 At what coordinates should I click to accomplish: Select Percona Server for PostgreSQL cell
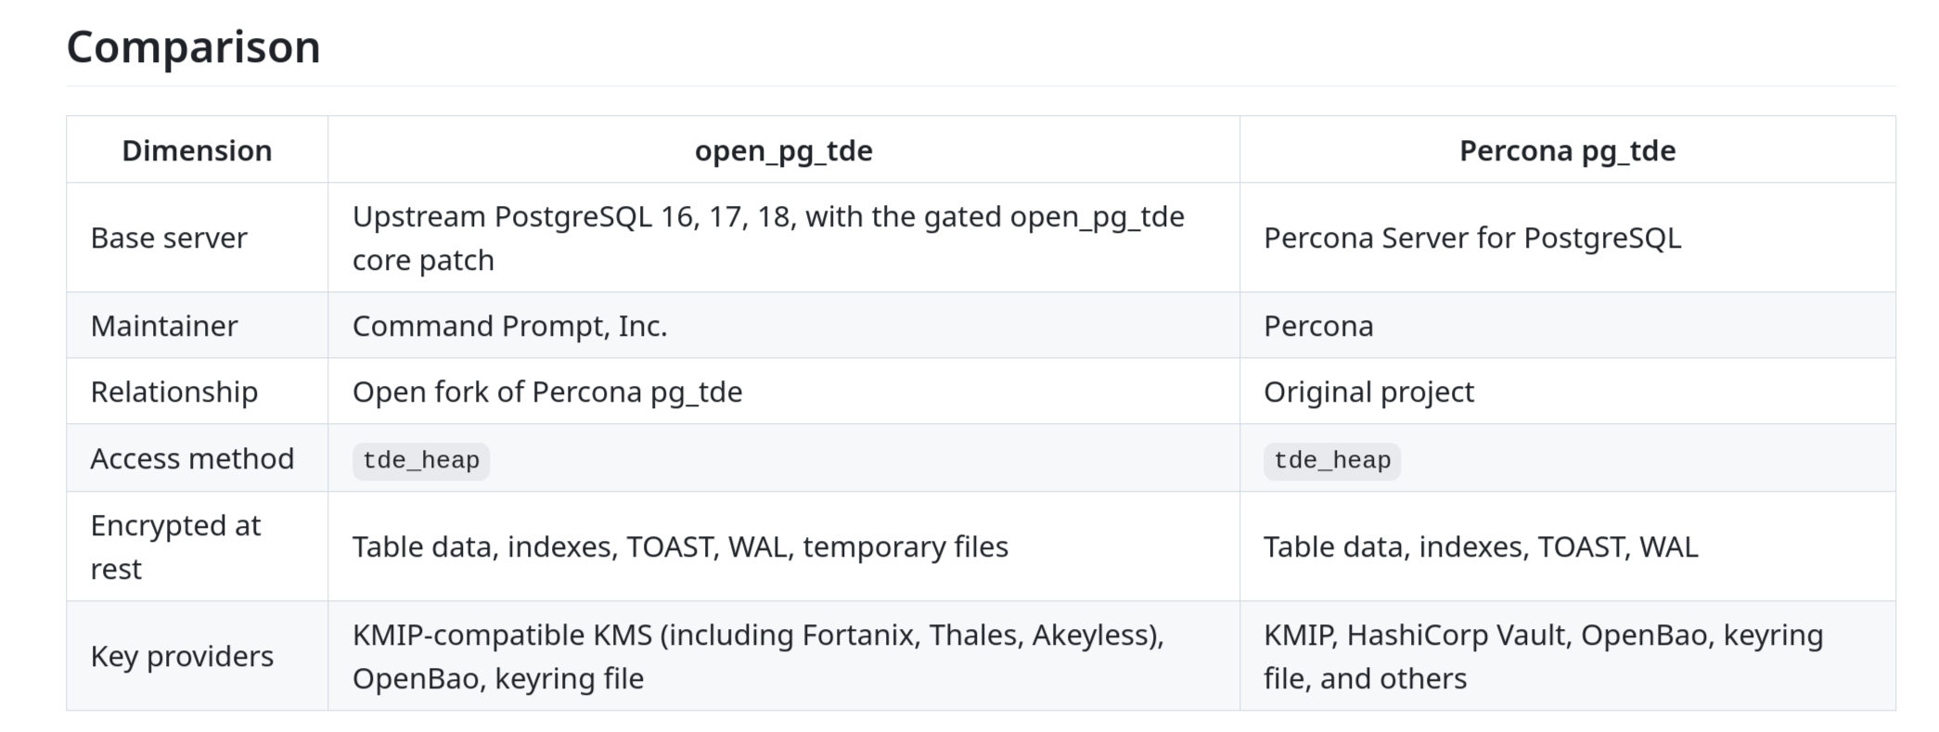(1472, 238)
